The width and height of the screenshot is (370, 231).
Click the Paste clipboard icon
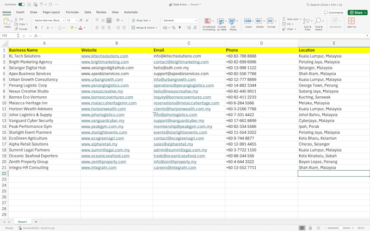7,21
